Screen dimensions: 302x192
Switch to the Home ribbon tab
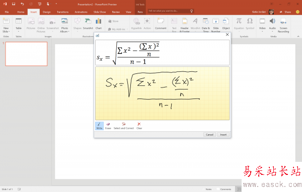[21, 12]
